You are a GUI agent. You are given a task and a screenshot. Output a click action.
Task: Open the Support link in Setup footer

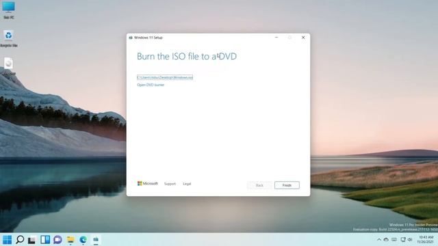[170, 184]
